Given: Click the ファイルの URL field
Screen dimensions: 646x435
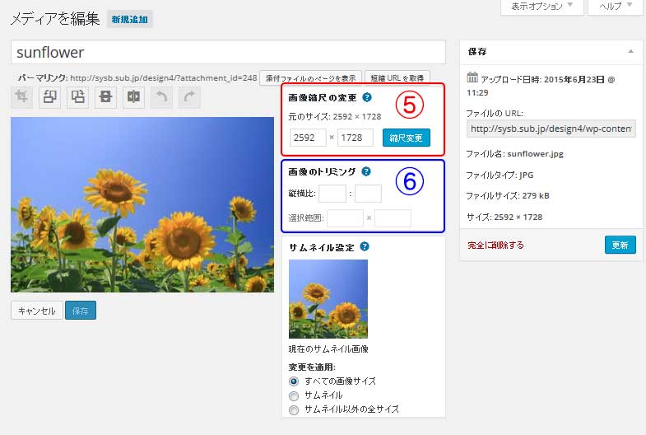Looking at the screenshot, I should point(551,129).
